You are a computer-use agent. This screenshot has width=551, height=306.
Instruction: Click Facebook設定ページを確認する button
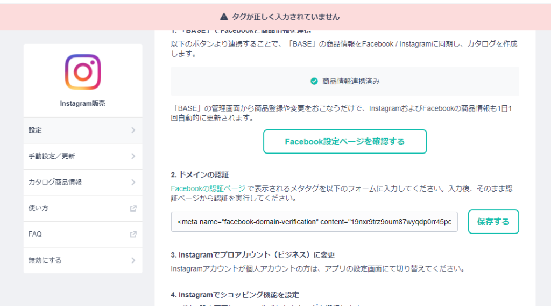tap(345, 142)
